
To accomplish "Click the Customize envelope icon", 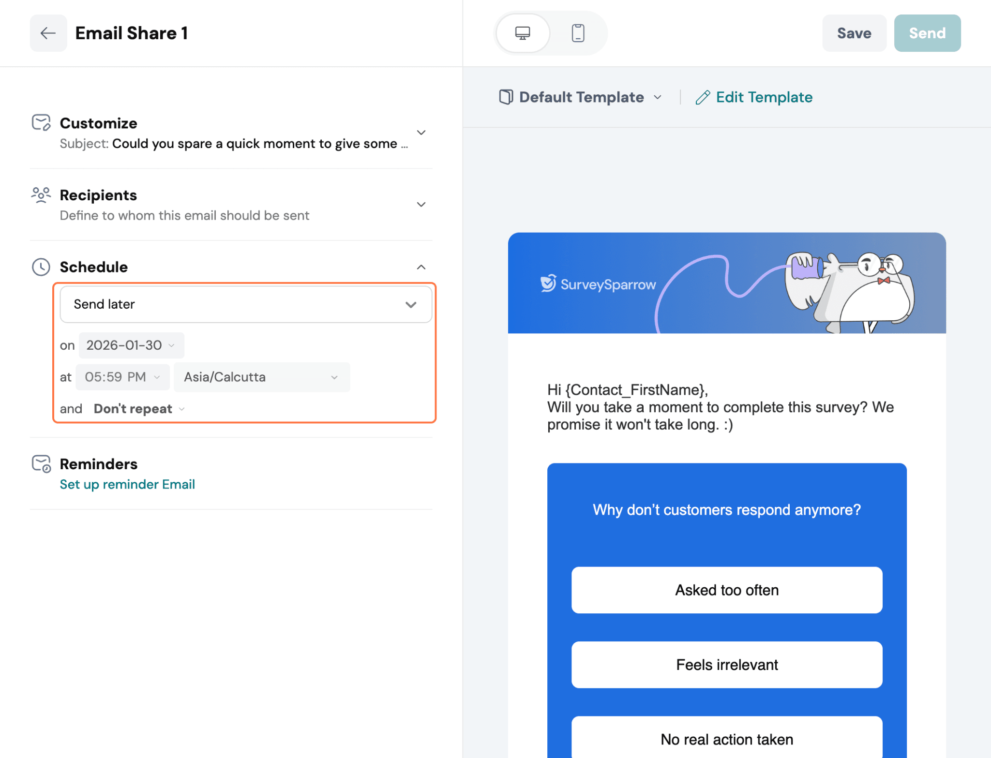I will coord(41,123).
